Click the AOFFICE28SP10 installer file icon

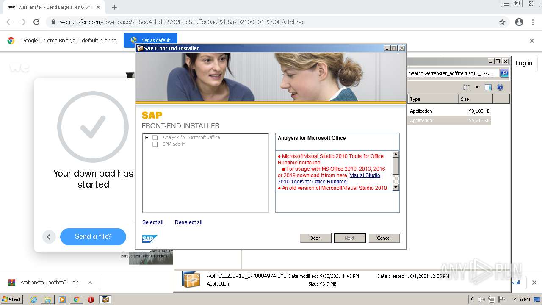coord(191,280)
